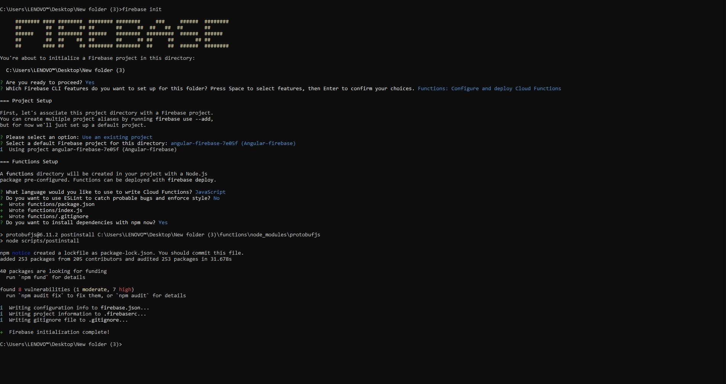The width and height of the screenshot is (726, 384).
Task: Click the 'Firebase initialization complete!' message
Action: pos(59,332)
